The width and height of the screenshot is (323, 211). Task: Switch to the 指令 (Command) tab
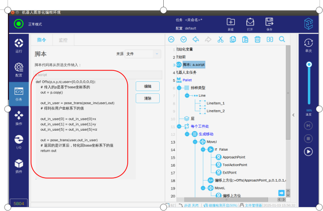42,39
